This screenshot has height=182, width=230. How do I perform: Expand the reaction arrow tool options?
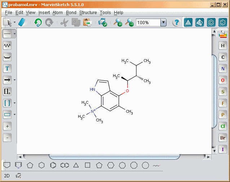(x=14, y=80)
